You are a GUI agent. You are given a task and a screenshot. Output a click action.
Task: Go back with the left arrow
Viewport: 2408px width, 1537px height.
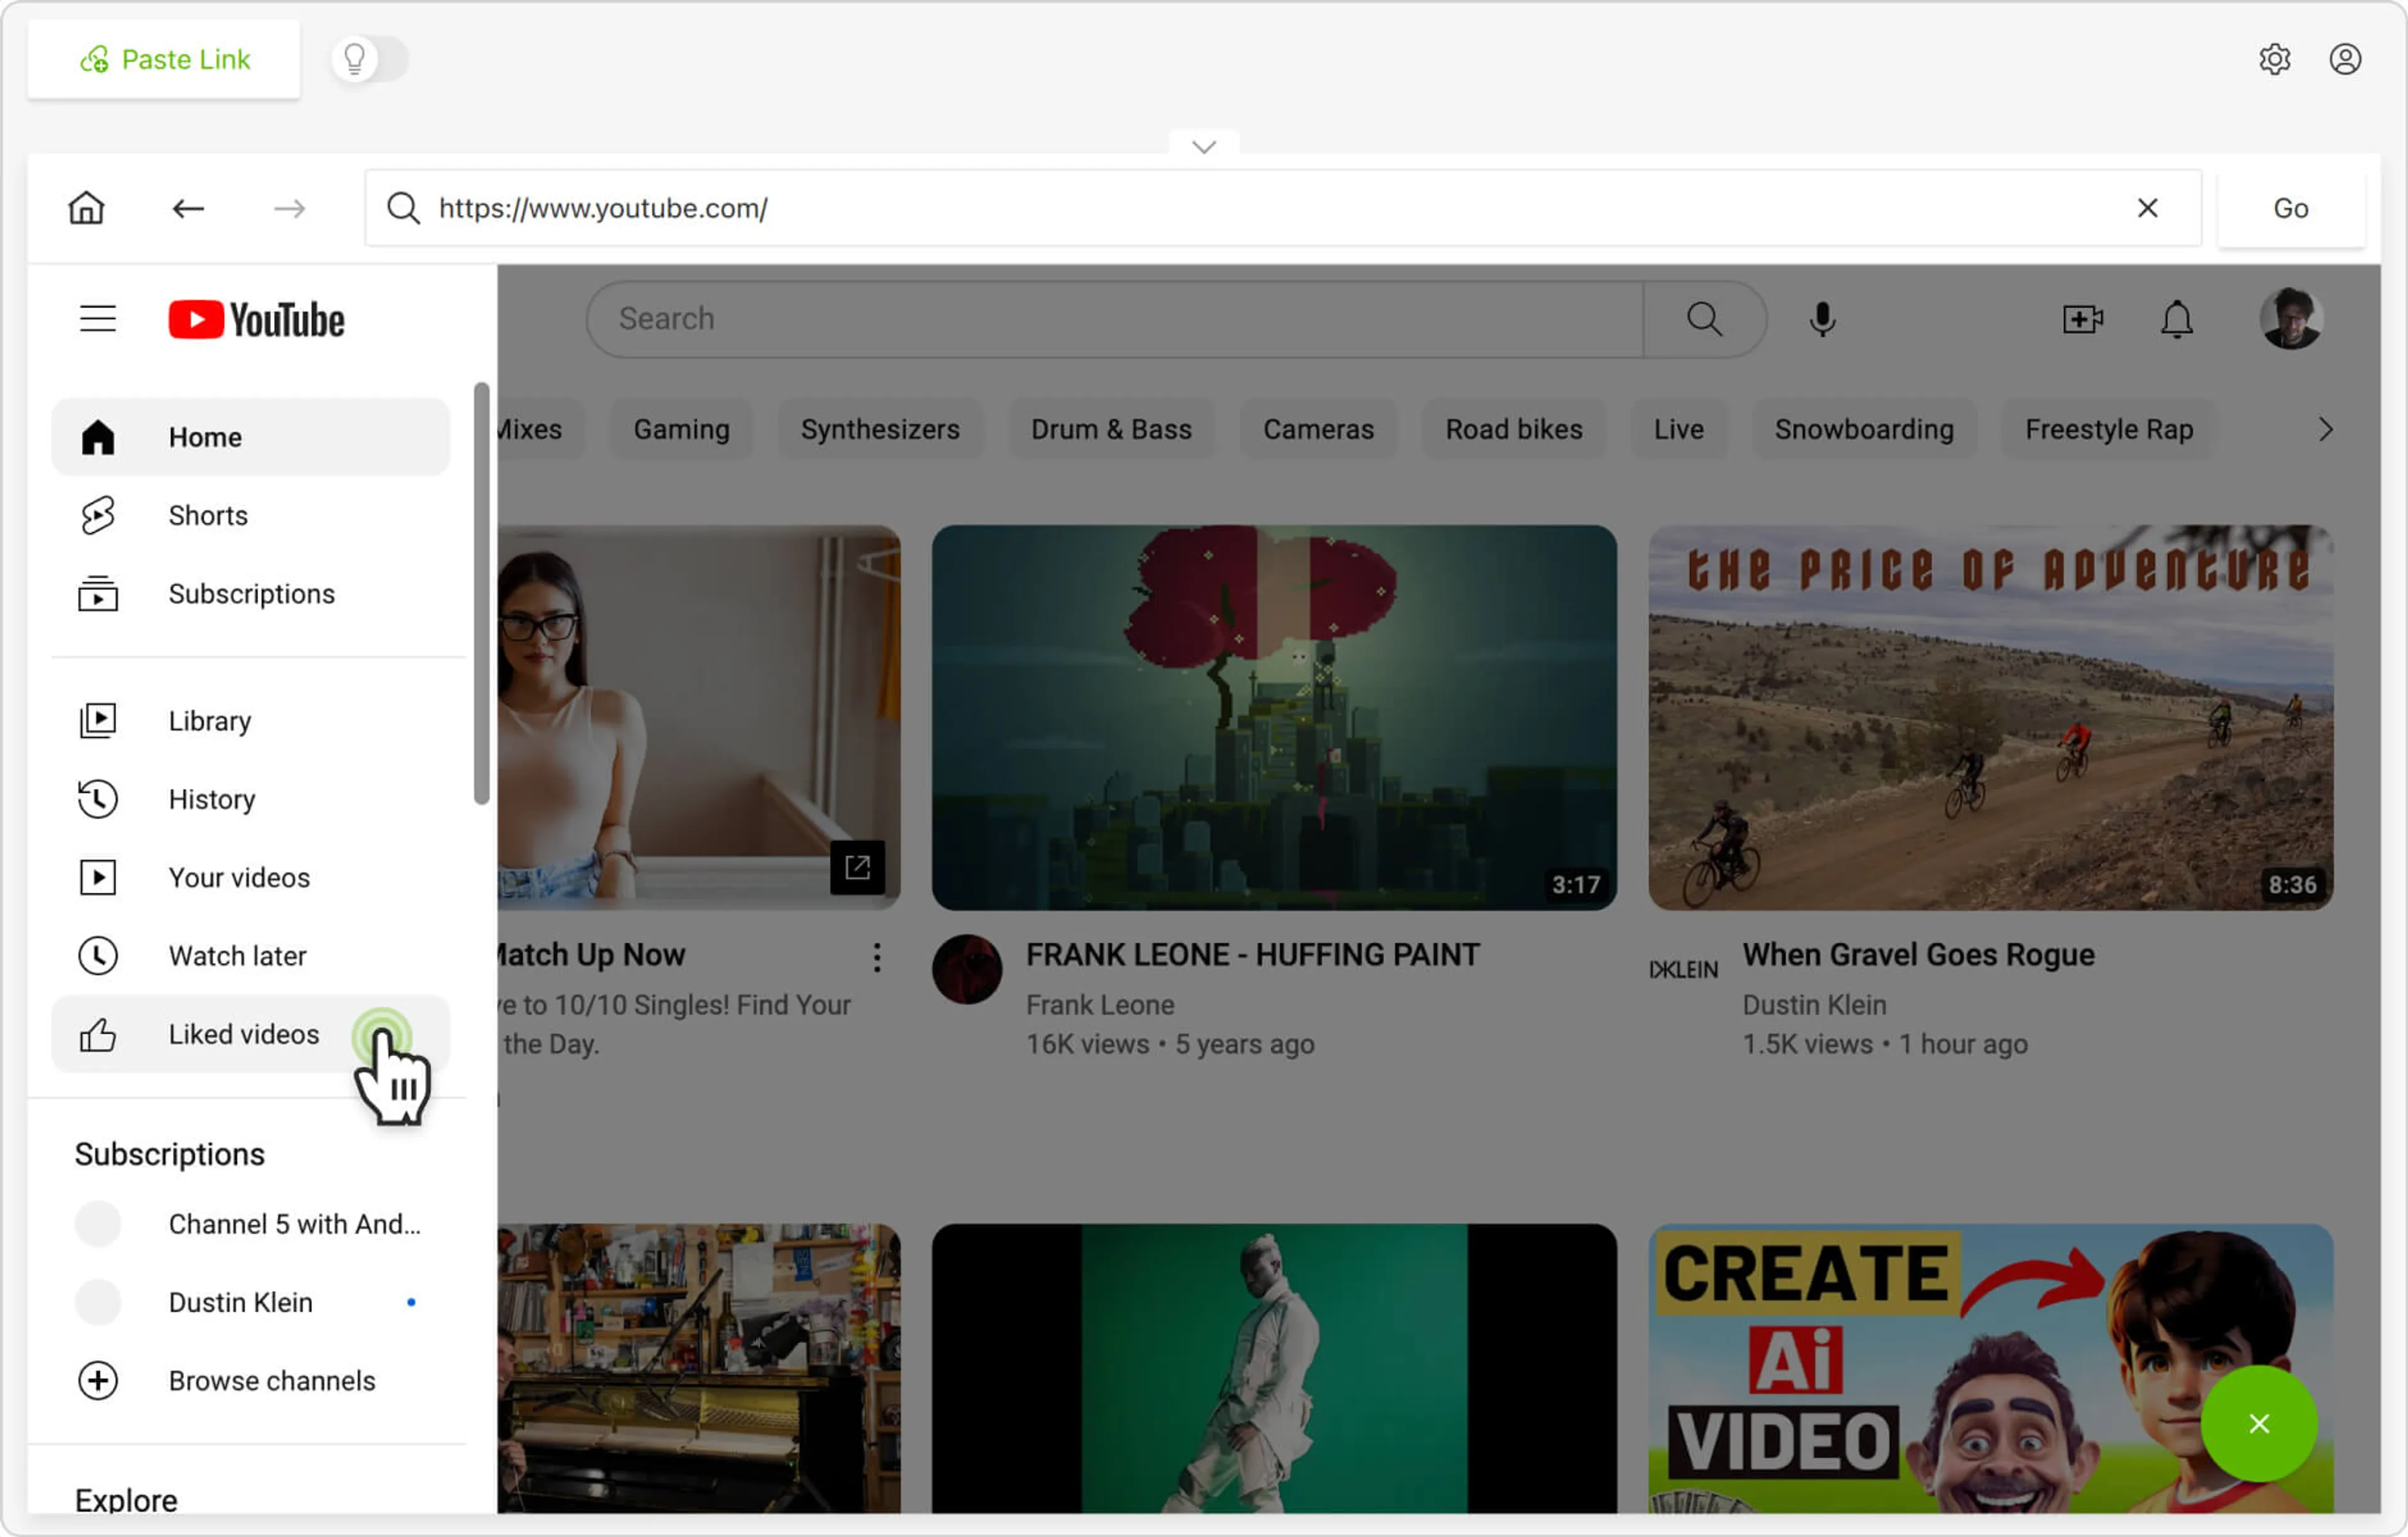(x=187, y=208)
